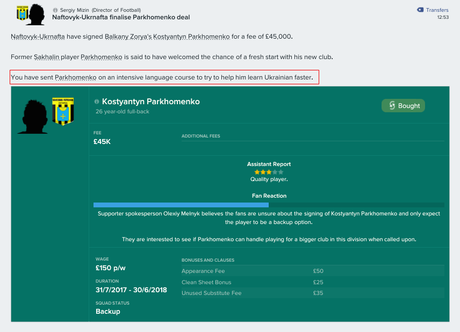Click the player silhouette in card
The width and height of the screenshot is (460, 332).
tap(33, 117)
